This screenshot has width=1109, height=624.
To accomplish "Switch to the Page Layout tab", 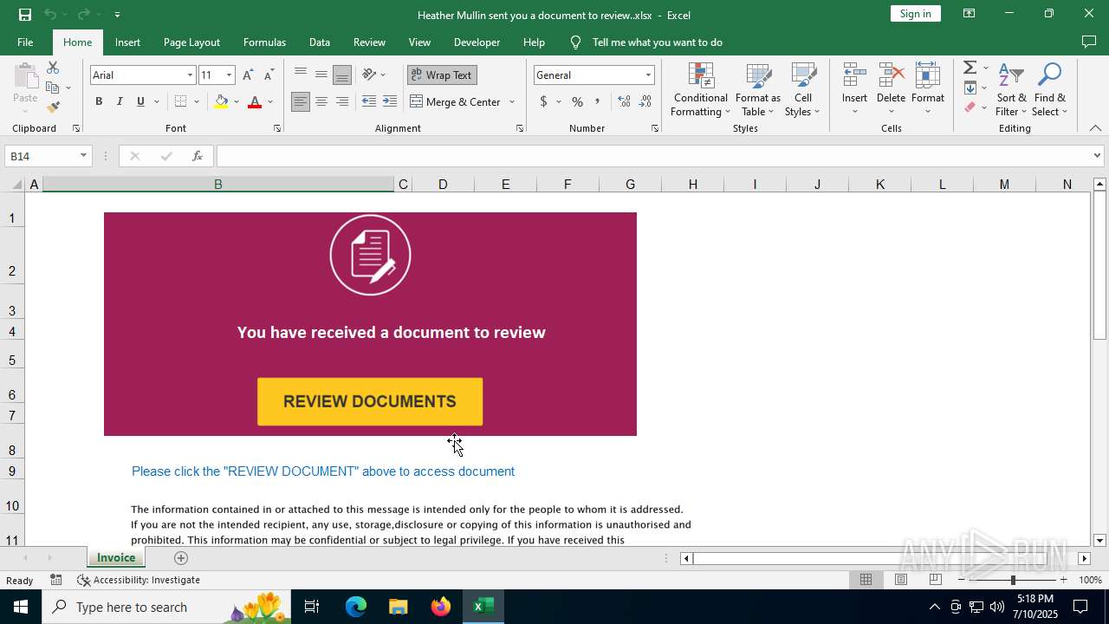I will pos(191,42).
